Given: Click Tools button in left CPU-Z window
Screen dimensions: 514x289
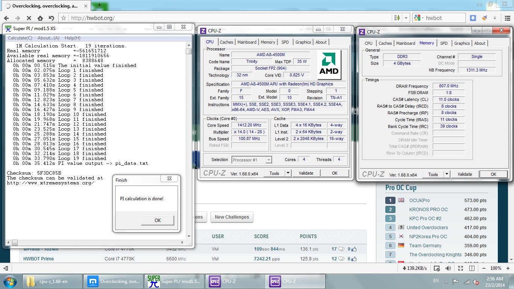Looking at the screenshot, I should [x=274, y=173].
